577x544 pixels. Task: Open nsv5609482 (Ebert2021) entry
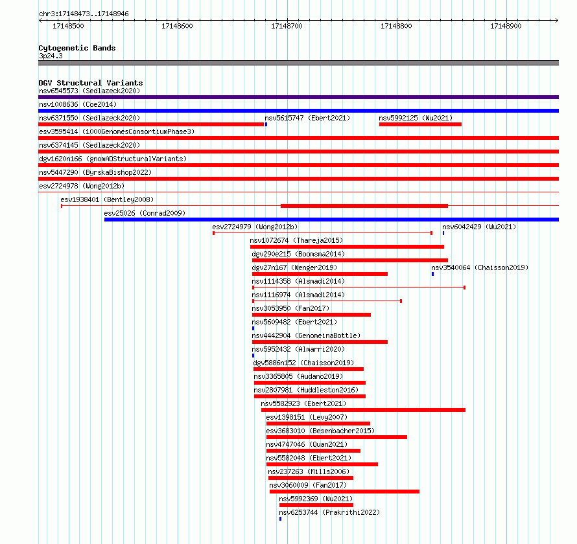point(294,322)
